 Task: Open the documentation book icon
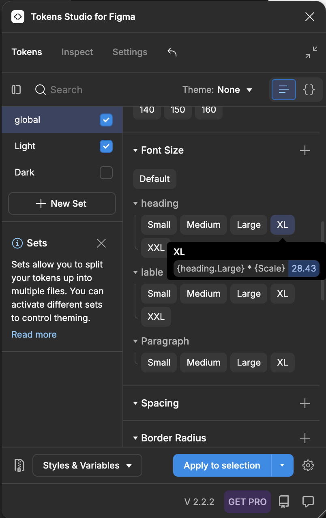click(284, 502)
